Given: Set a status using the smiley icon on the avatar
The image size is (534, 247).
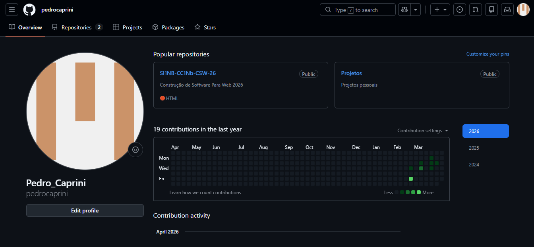Looking at the screenshot, I should 135,150.
